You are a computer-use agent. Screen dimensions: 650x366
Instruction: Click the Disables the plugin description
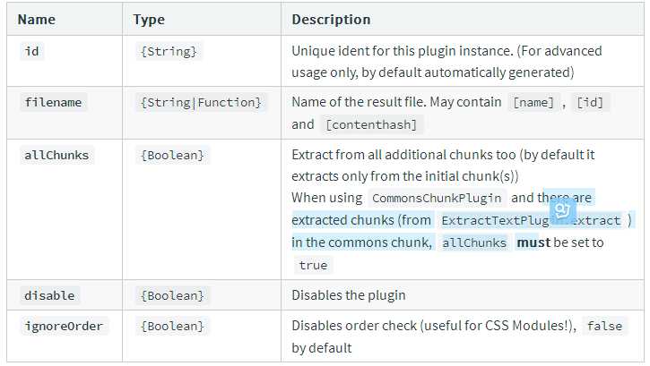coord(349,295)
